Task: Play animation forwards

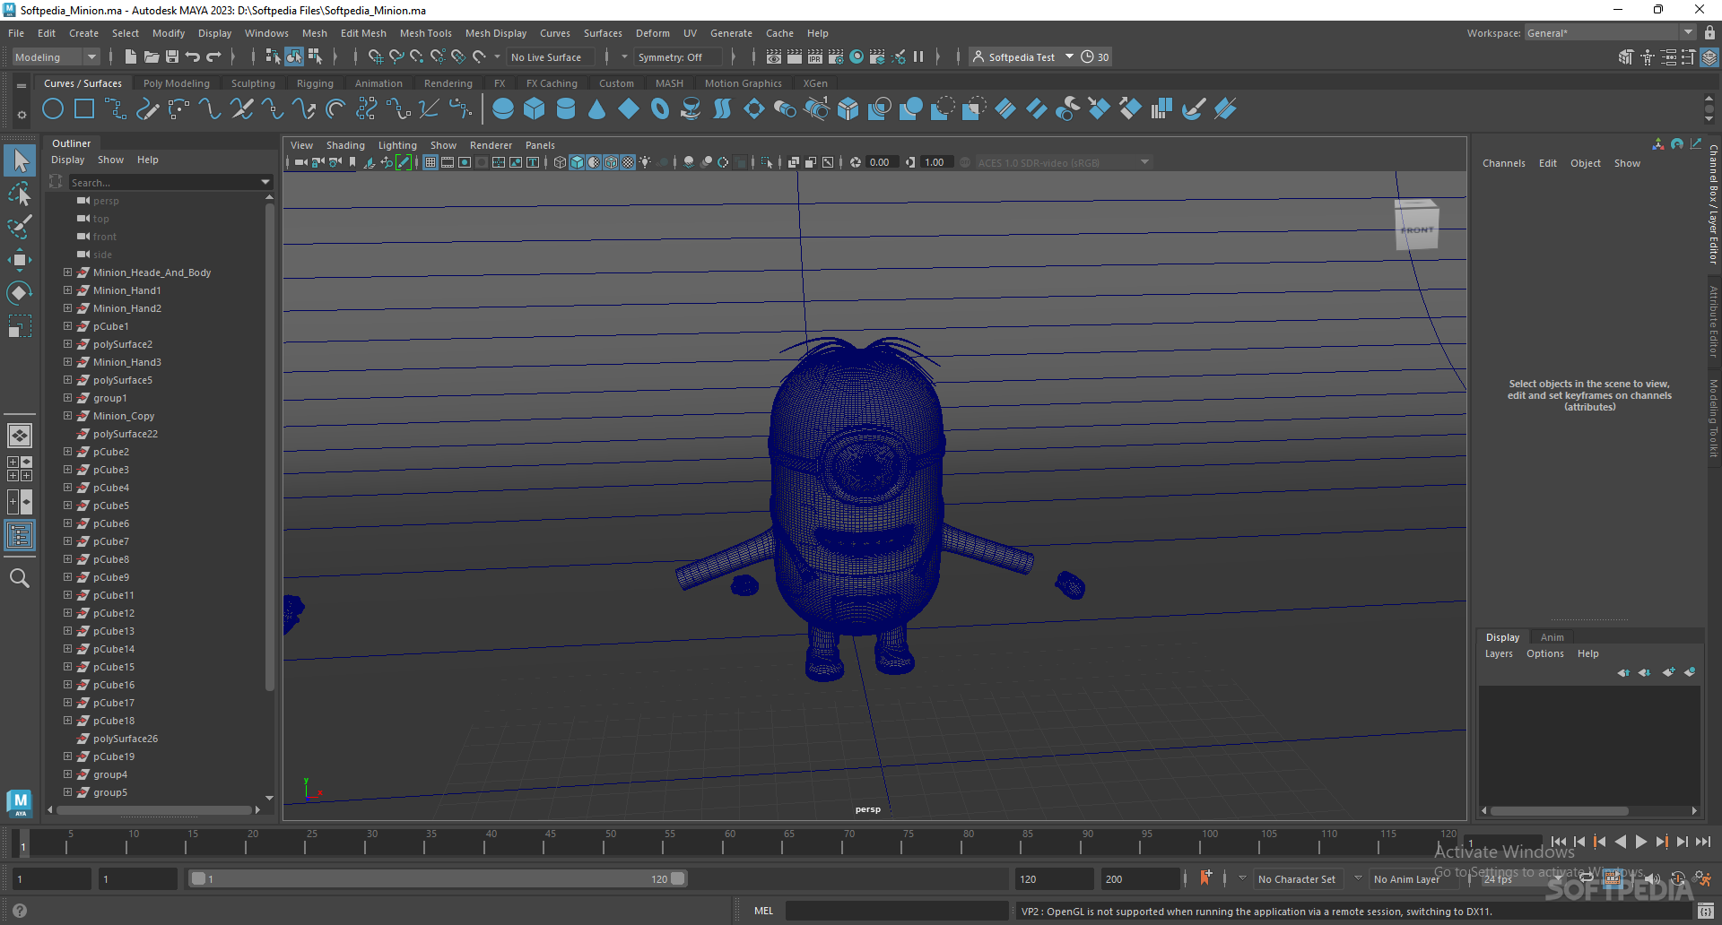Action: point(1640,842)
